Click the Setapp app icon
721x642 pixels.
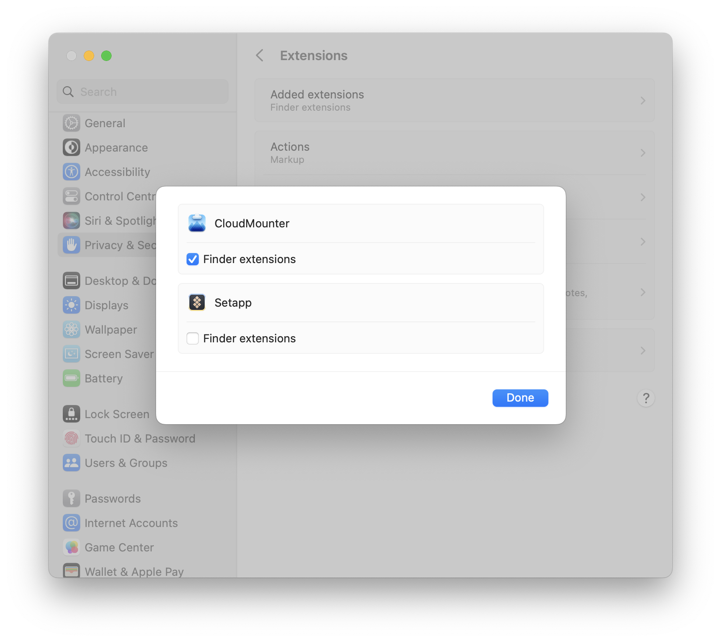click(197, 302)
